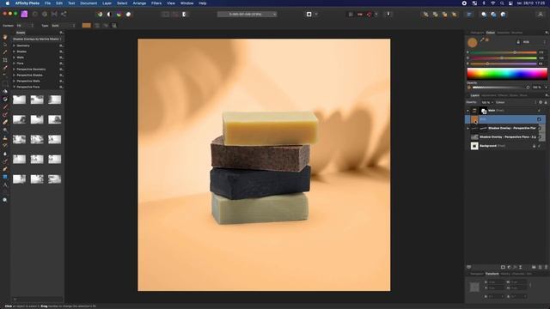Click the main colour well in Colour panel

473,43
